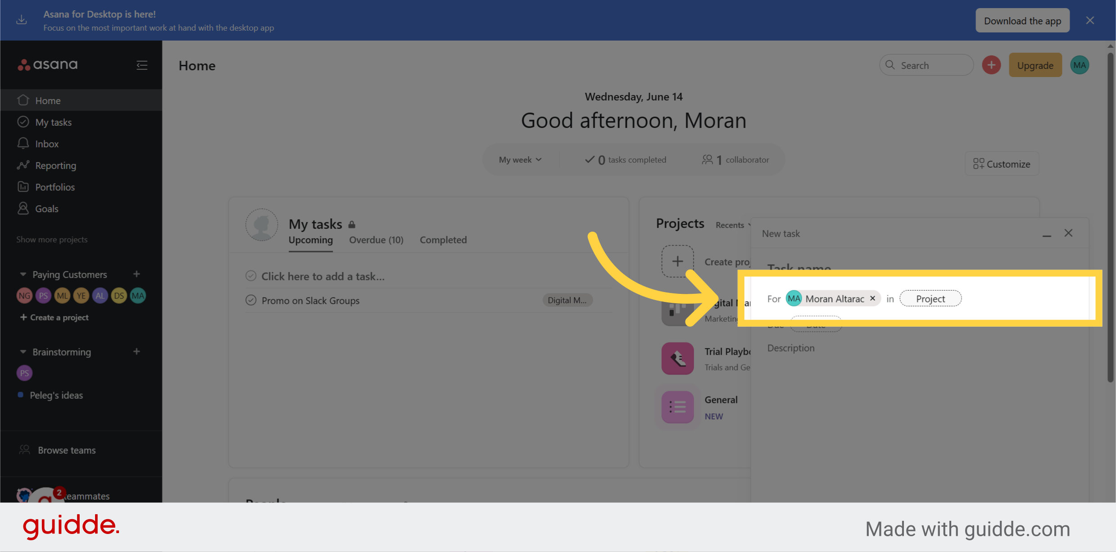This screenshot has height=552, width=1116.
Task: Switch to the Completed tab
Action: [443, 240]
